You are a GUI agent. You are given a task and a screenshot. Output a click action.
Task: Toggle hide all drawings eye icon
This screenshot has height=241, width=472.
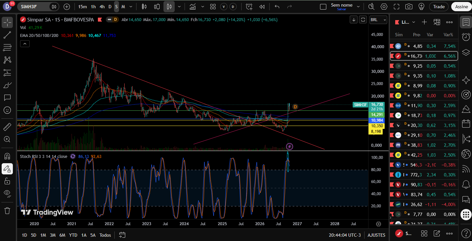(x=7, y=193)
